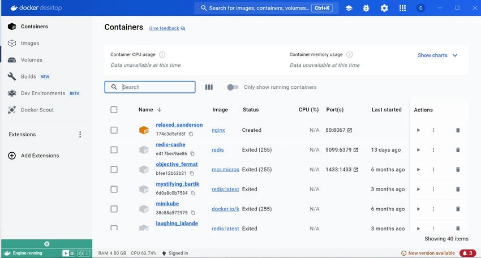
Task: Click the info icon next to Container CPU usage
Action: click(162, 55)
